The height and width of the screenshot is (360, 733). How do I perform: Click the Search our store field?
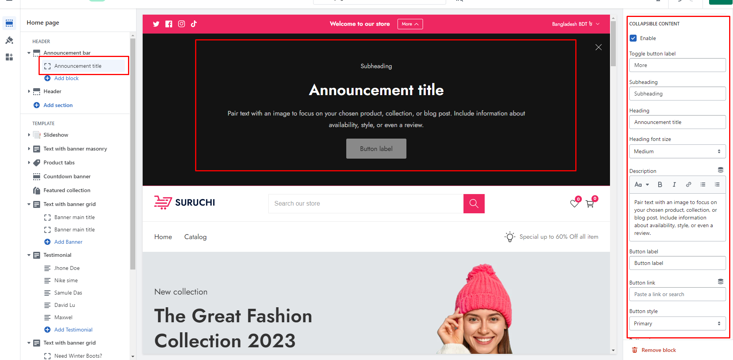tap(366, 204)
